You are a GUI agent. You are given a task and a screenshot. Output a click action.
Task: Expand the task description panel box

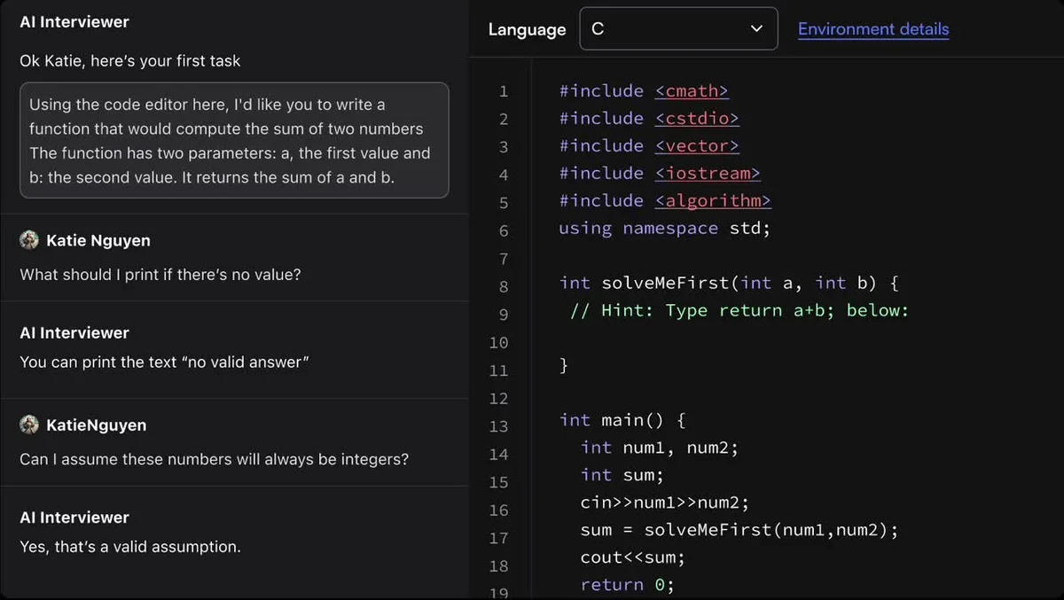[x=234, y=140]
